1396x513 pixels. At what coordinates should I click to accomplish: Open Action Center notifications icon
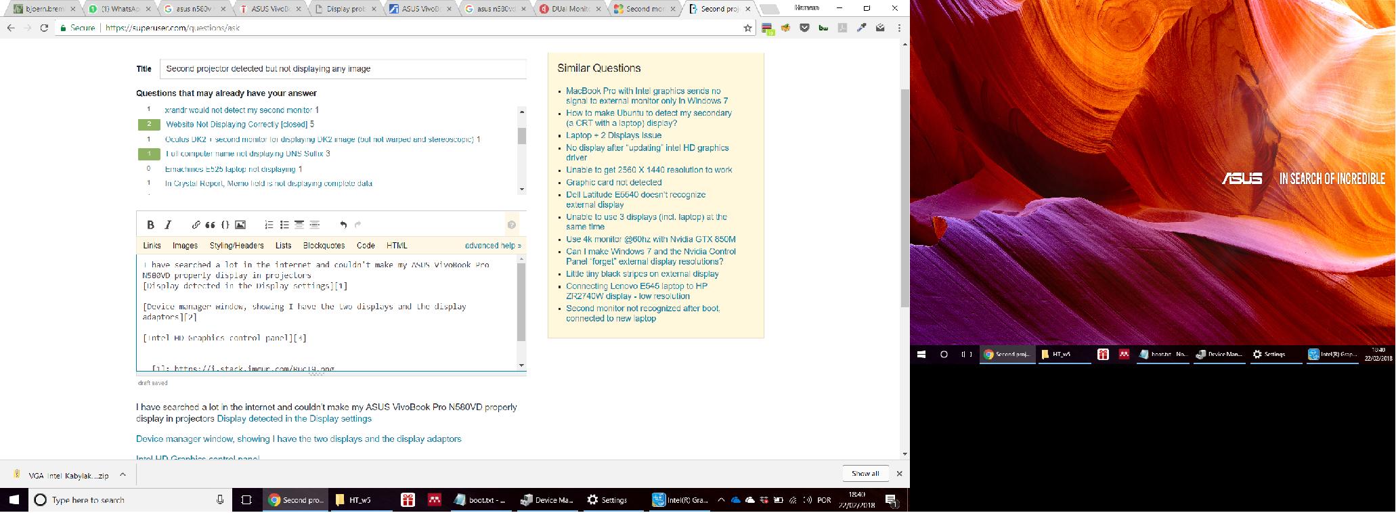coord(892,500)
